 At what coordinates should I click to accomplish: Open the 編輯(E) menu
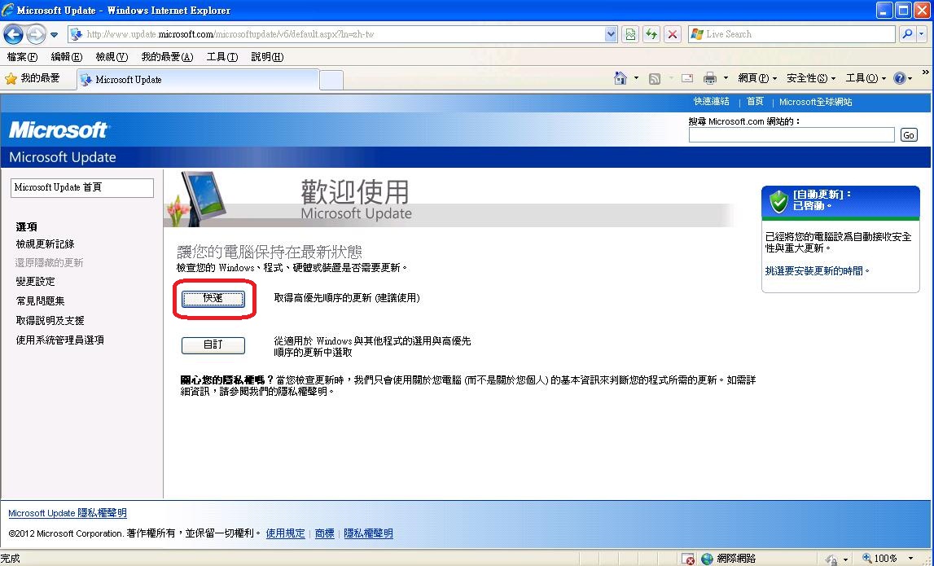(67, 57)
